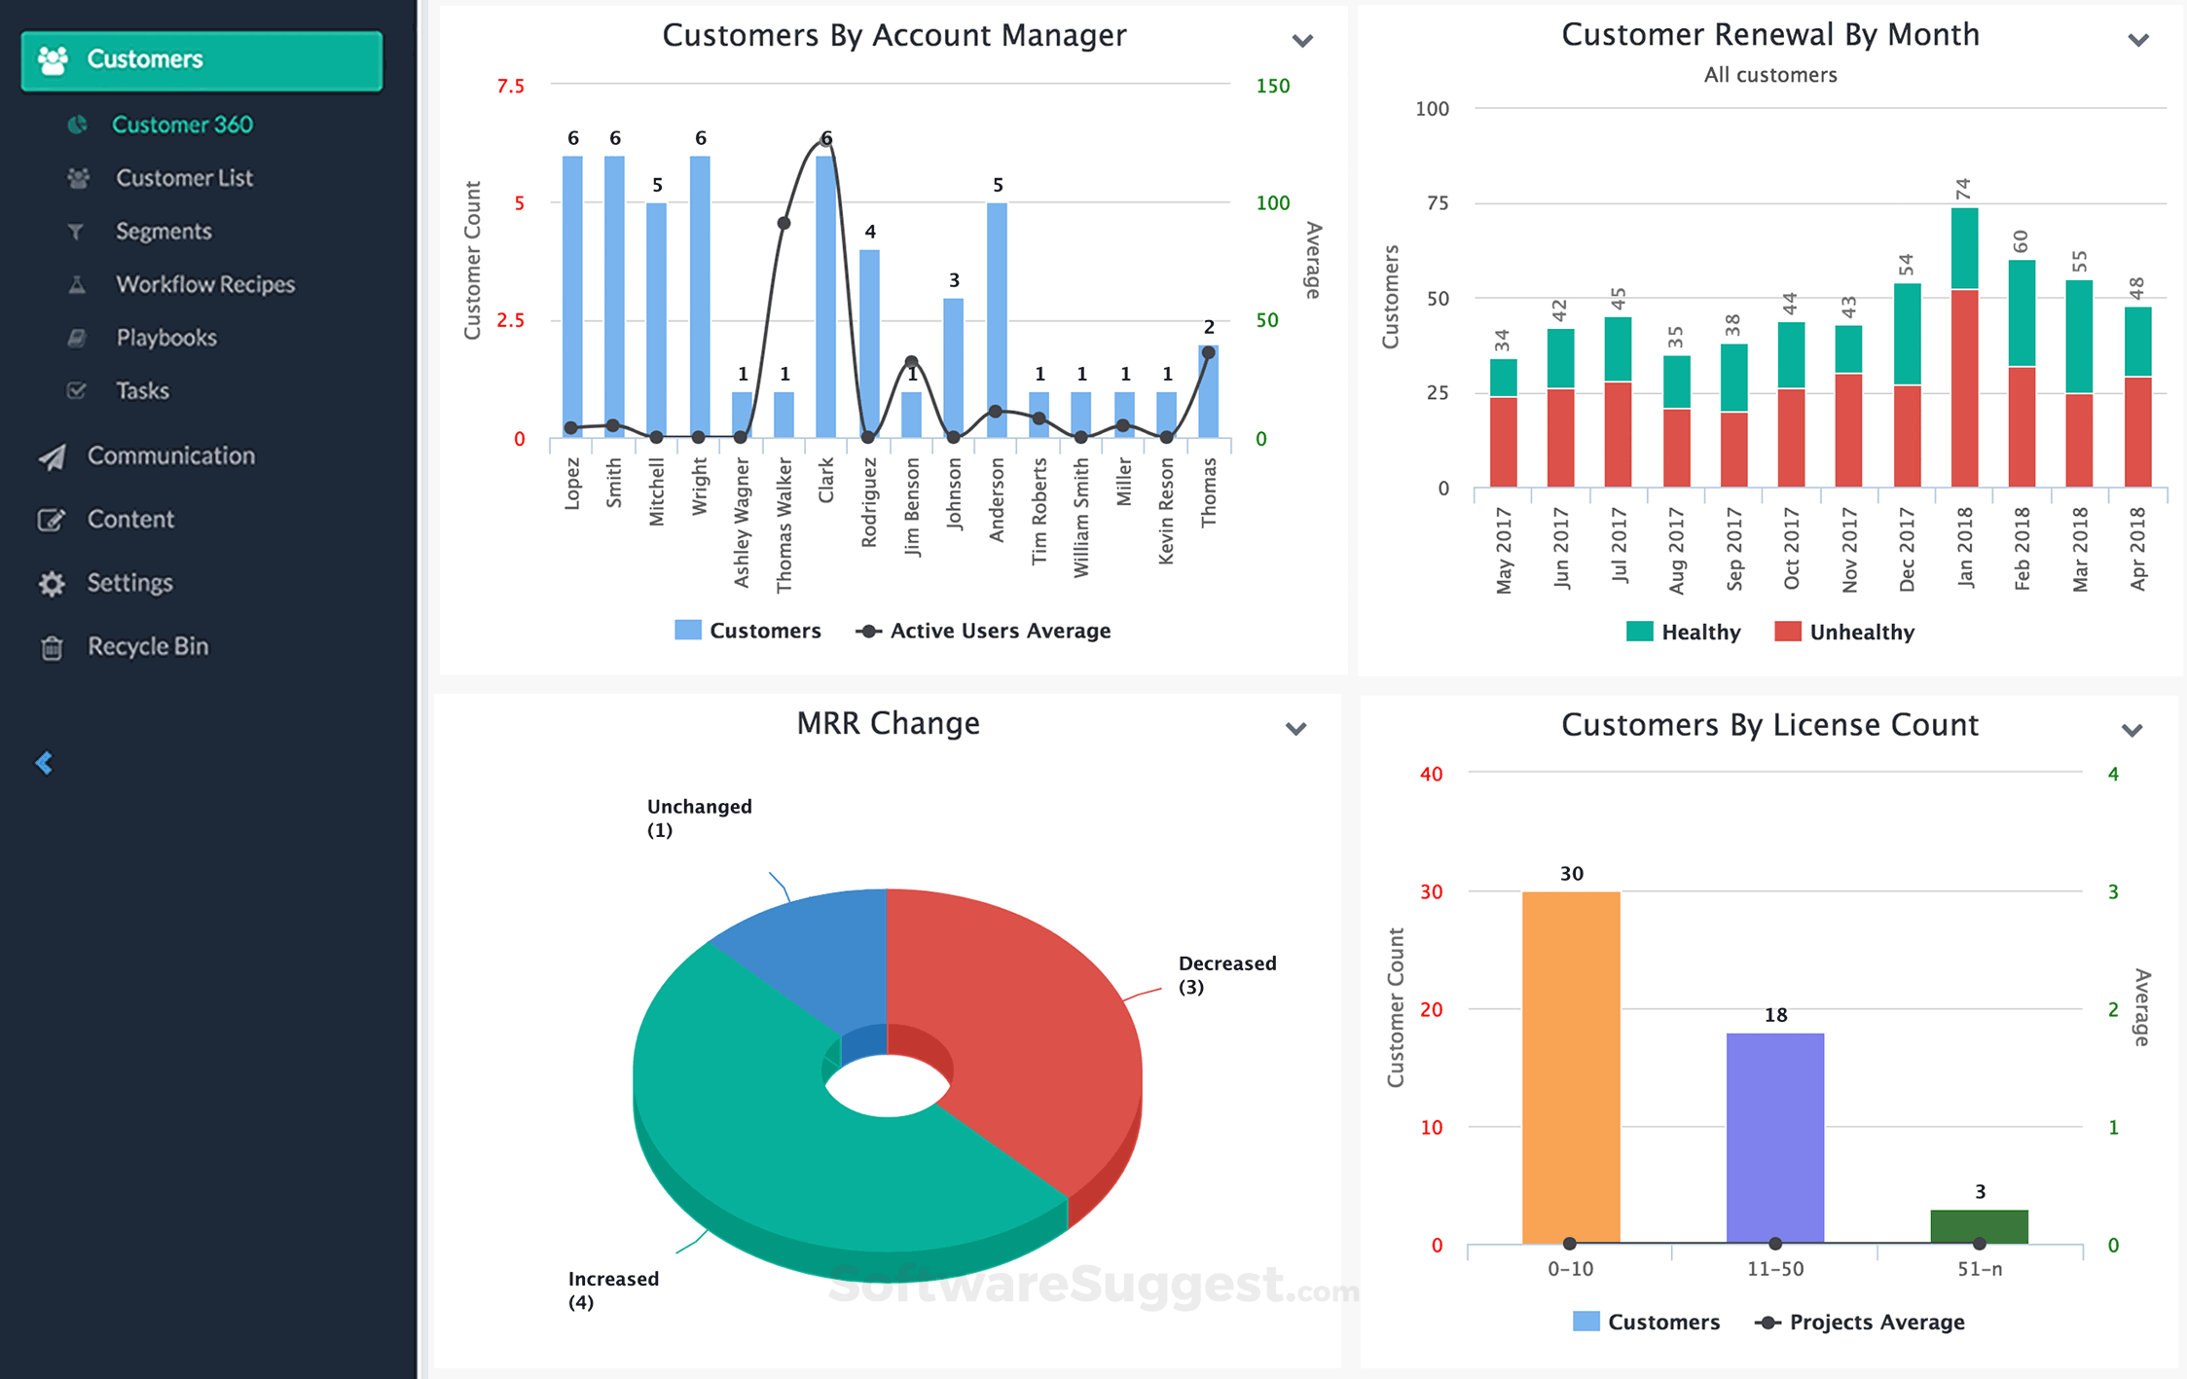Open Customers By License Count chevron menu

(2132, 731)
